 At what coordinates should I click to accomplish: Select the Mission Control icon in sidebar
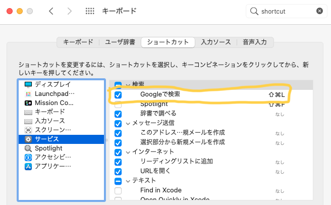28,102
